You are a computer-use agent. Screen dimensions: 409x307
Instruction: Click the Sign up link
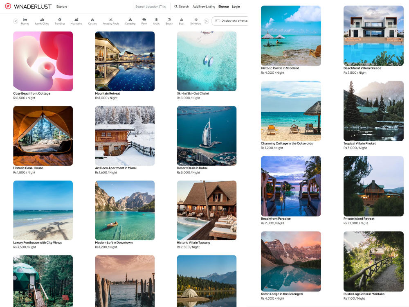coord(224,7)
